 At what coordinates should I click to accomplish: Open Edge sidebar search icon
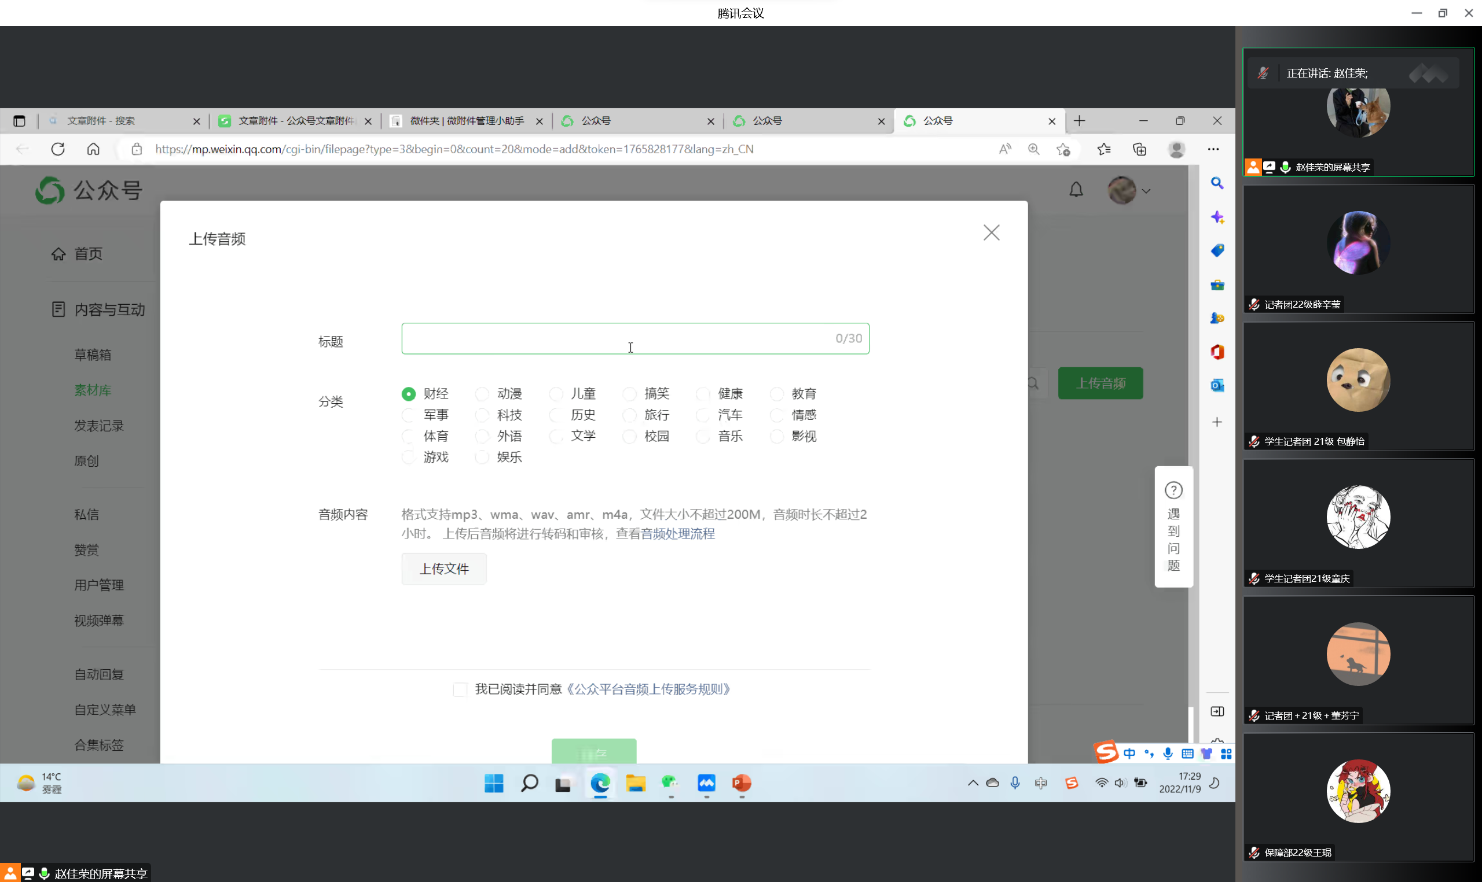(x=1217, y=184)
